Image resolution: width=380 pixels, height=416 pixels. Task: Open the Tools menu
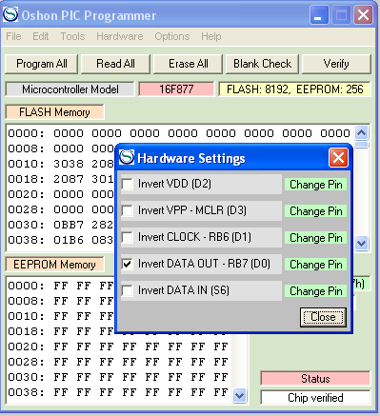(x=72, y=36)
